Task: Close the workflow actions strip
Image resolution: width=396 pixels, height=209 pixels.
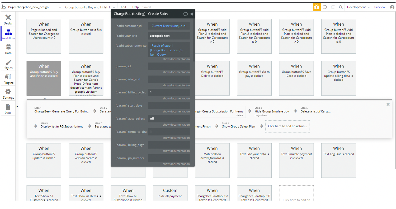Action: 388,104
